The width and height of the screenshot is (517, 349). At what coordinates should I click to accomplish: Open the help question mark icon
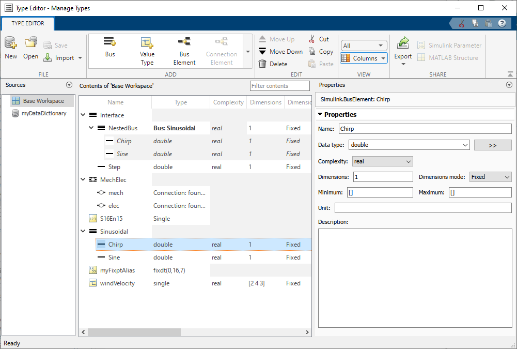[x=502, y=23]
